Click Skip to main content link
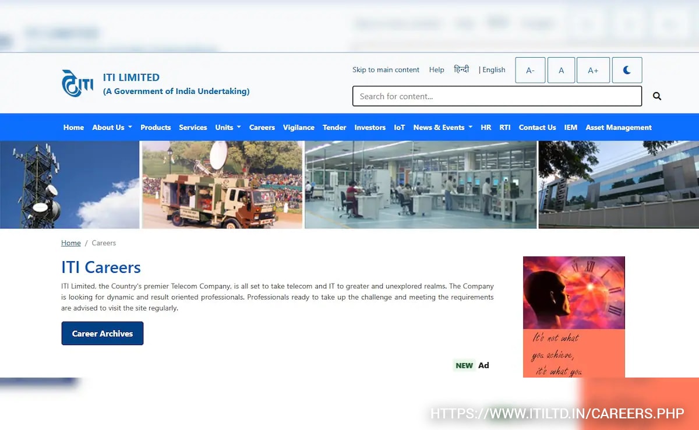699x430 pixels. (x=386, y=70)
